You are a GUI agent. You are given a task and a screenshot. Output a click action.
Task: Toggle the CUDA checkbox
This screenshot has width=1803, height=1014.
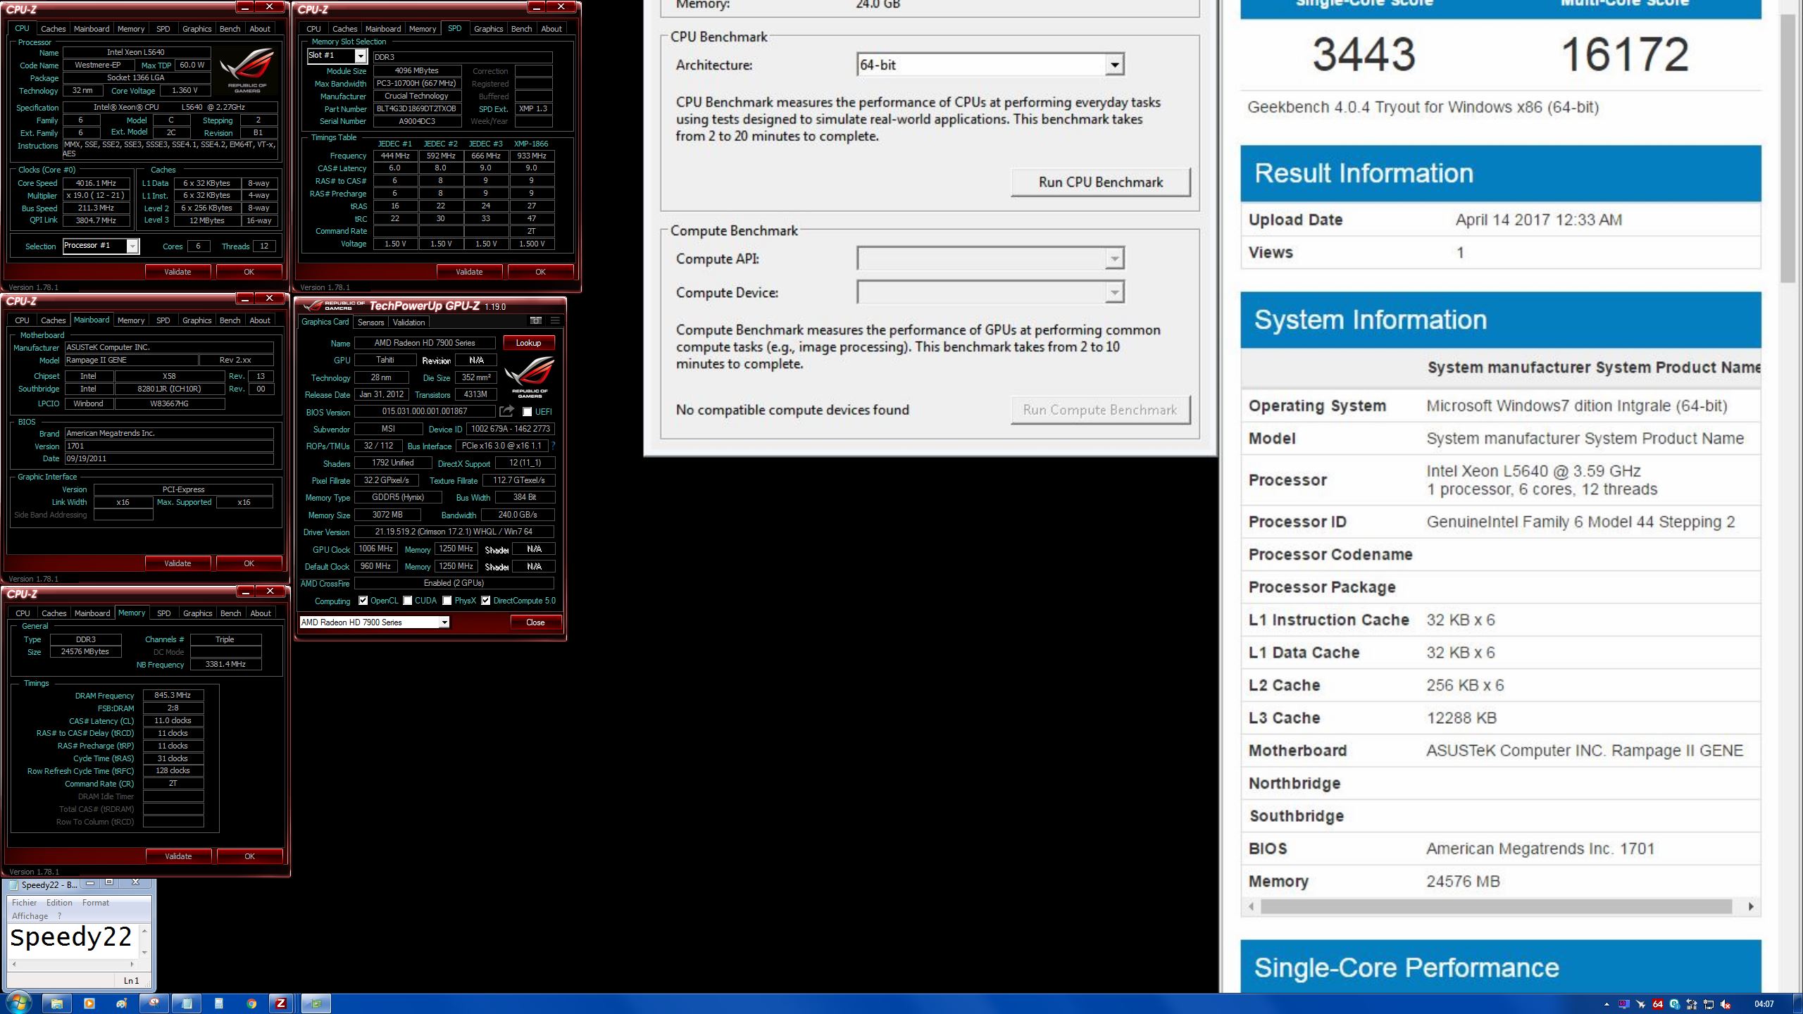[407, 601]
